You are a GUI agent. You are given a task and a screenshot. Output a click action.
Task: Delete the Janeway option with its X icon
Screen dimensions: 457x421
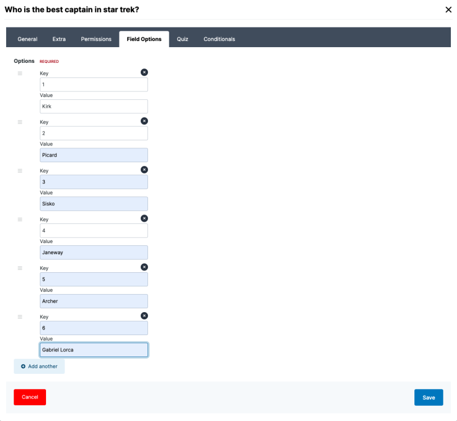click(144, 218)
